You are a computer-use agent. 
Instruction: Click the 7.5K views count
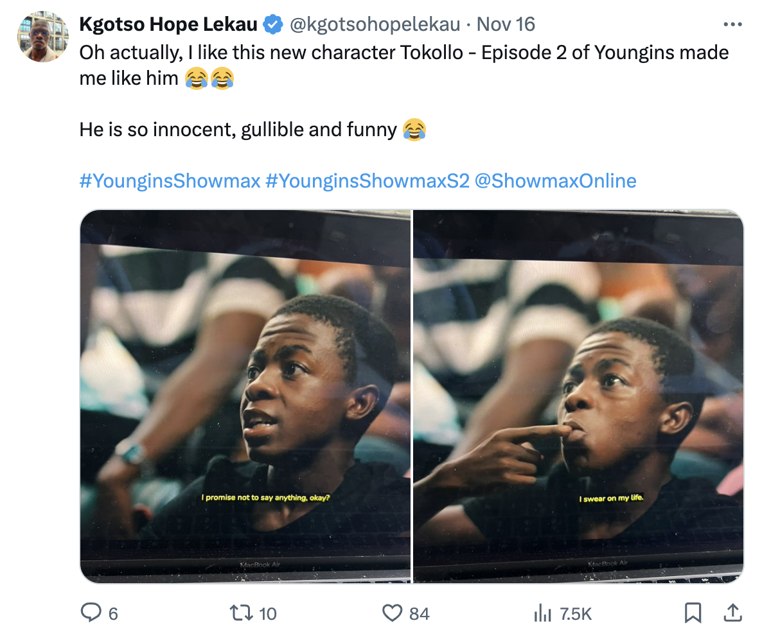coord(576,614)
